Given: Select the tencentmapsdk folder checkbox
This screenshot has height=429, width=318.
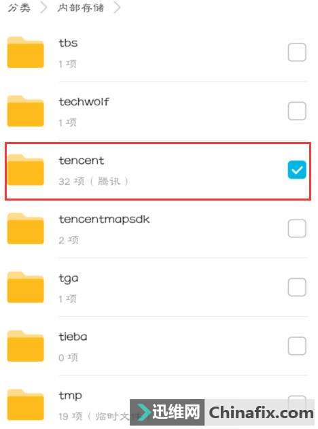Looking at the screenshot, I should [297, 228].
